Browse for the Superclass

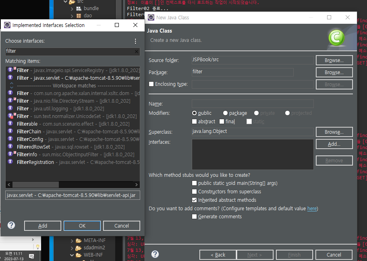[334, 132]
